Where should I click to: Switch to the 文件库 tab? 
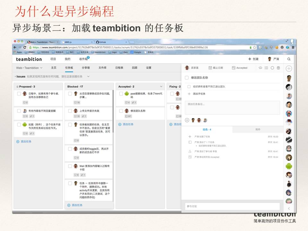point(102,68)
